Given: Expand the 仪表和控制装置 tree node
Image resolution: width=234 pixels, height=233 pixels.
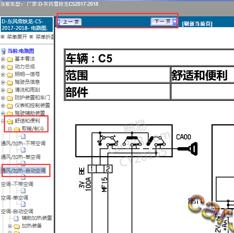Looking at the screenshot, I should point(3,106).
